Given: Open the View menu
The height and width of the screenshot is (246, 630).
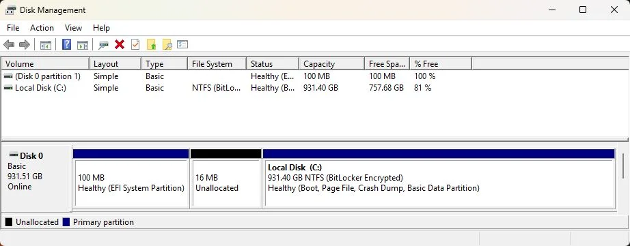Looking at the screenshot, I should (x=74, y=28).
